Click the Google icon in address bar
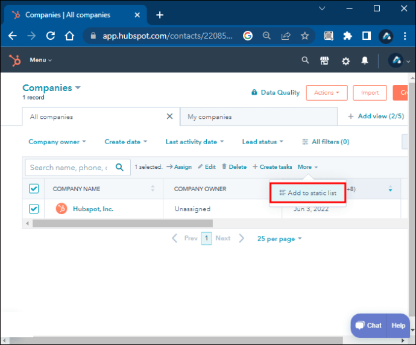416x345 pixels. click(248, 36)
